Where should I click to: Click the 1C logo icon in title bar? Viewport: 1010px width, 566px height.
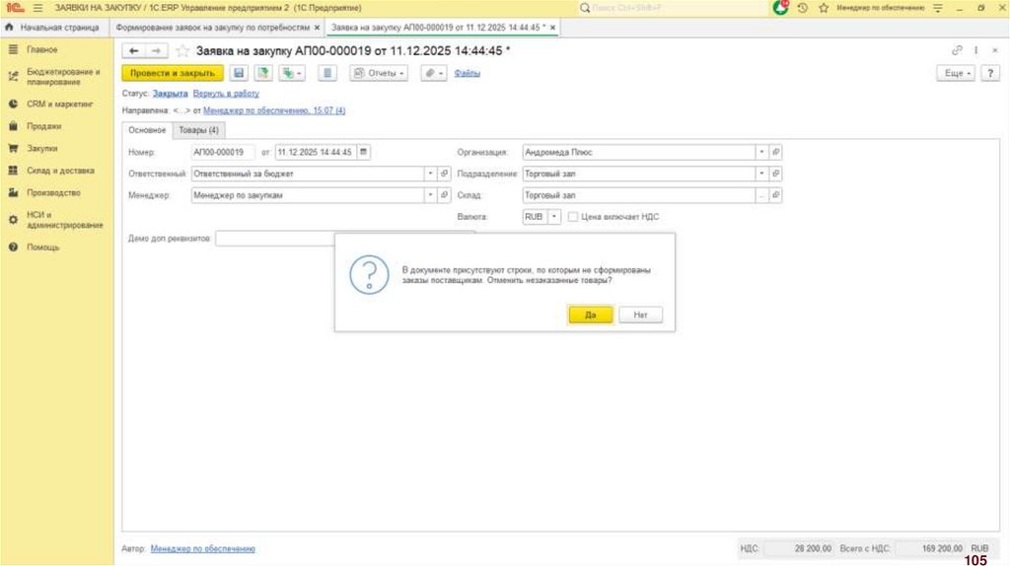14,8
